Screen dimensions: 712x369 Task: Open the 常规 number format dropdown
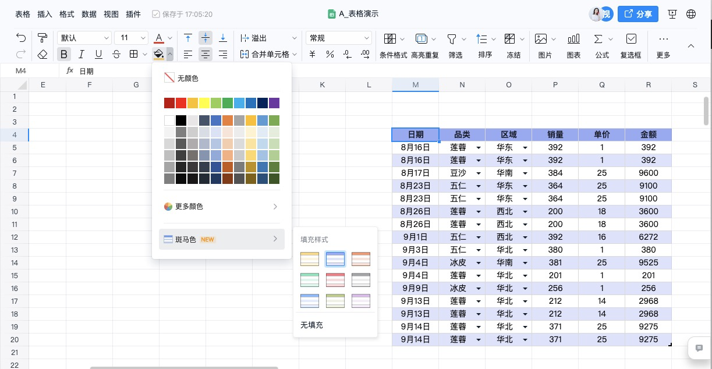tap(338, 37)
